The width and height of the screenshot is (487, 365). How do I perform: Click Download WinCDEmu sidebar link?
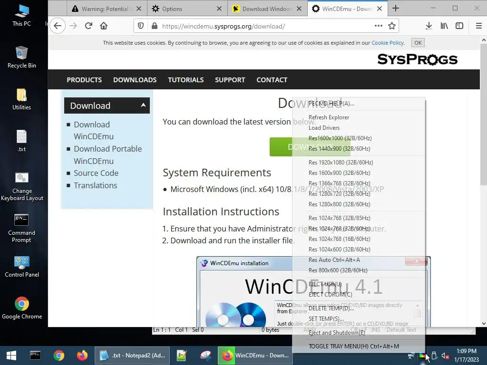(x=94, y=130)
